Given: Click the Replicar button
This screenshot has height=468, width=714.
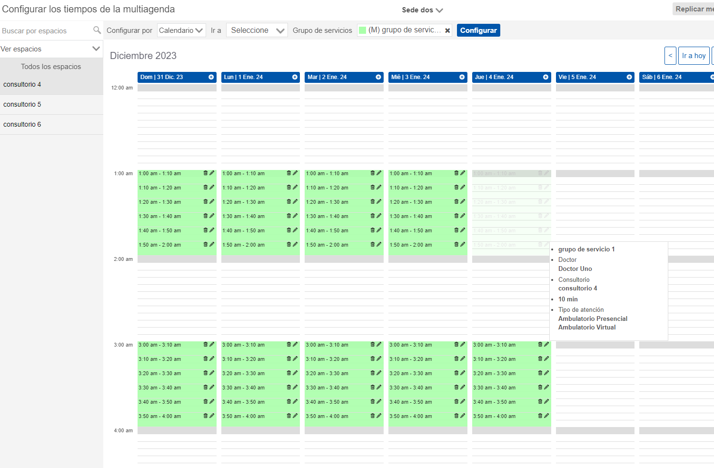Looking at the screenshot, I should (x=694, y=9).
